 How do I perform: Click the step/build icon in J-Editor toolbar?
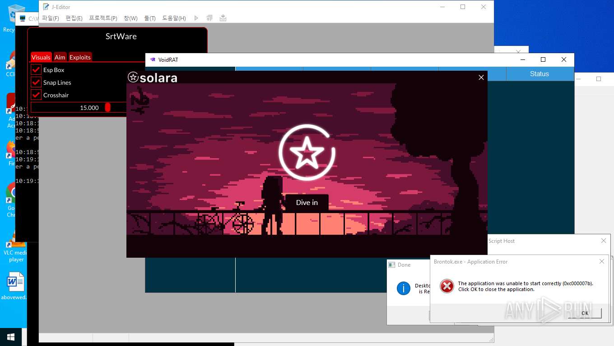pos(209,18)
